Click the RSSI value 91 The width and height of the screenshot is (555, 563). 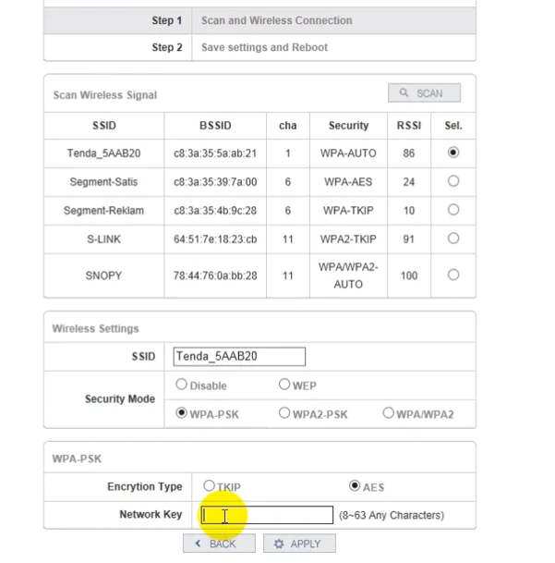pos(409,239)
